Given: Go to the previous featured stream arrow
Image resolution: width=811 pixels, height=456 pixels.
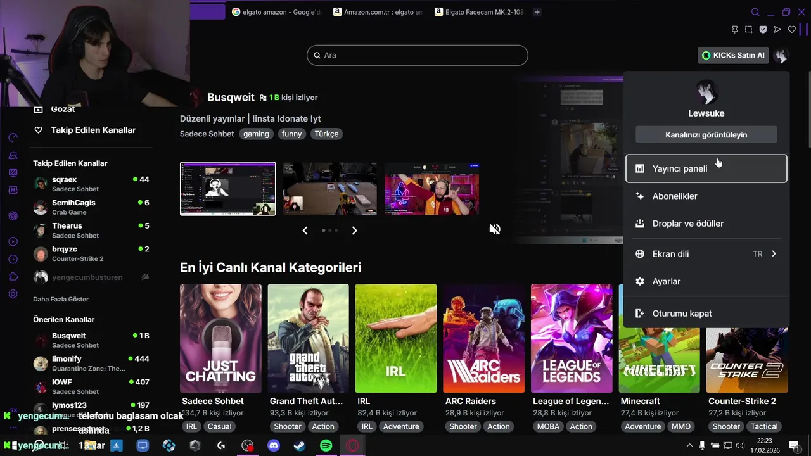Looking at the screenshot, I should pos(305,231).
